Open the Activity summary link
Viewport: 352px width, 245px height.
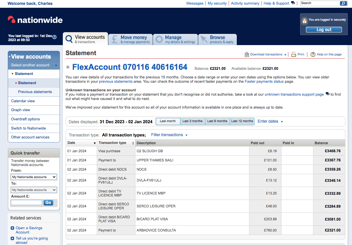[x=245, y=3]
